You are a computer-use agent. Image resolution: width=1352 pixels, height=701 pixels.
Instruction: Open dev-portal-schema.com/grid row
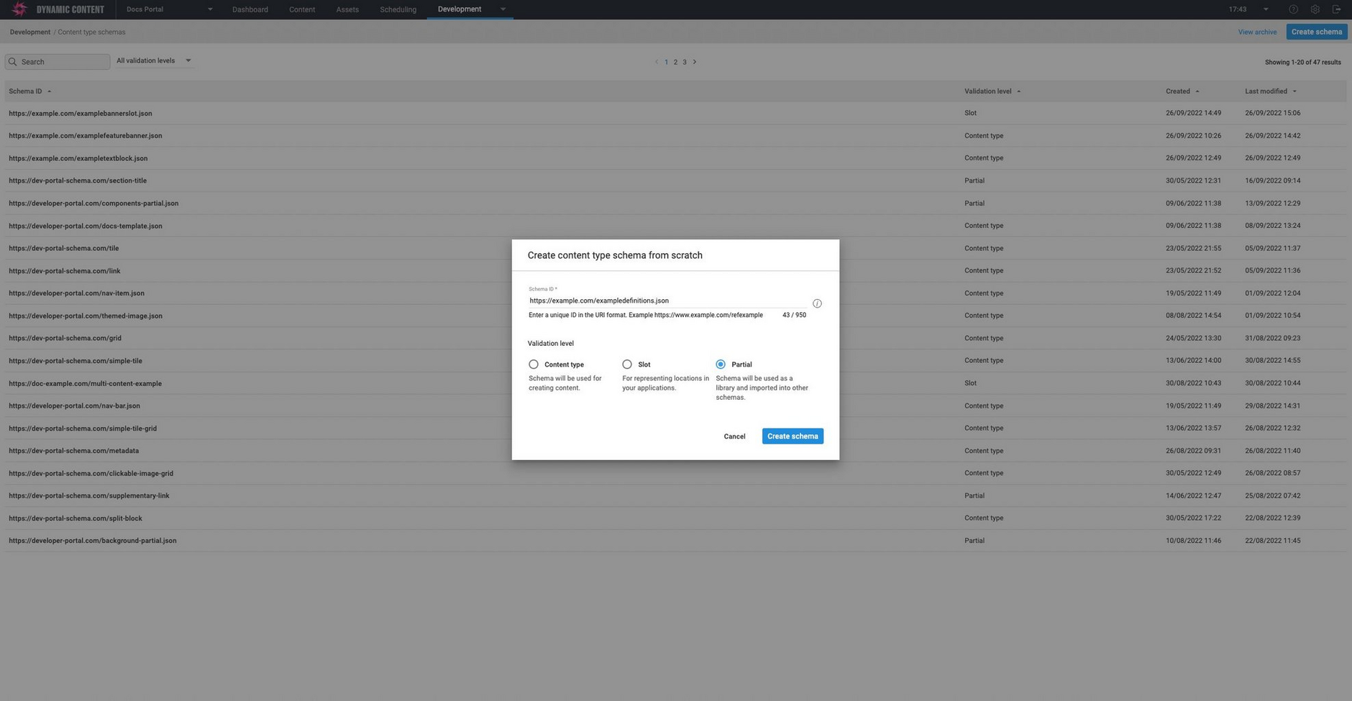point(675,338)
